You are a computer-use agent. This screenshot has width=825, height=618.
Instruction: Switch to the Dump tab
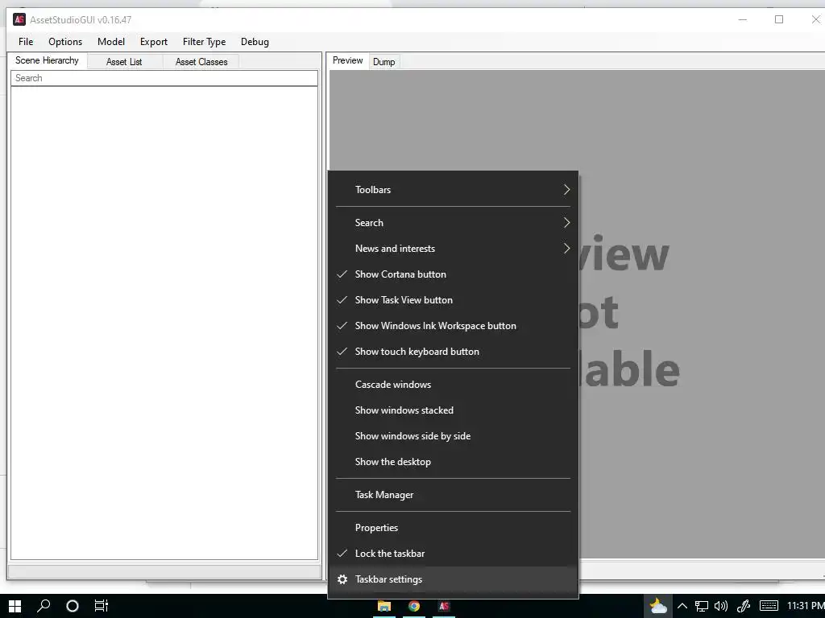(x=384, y=62)
